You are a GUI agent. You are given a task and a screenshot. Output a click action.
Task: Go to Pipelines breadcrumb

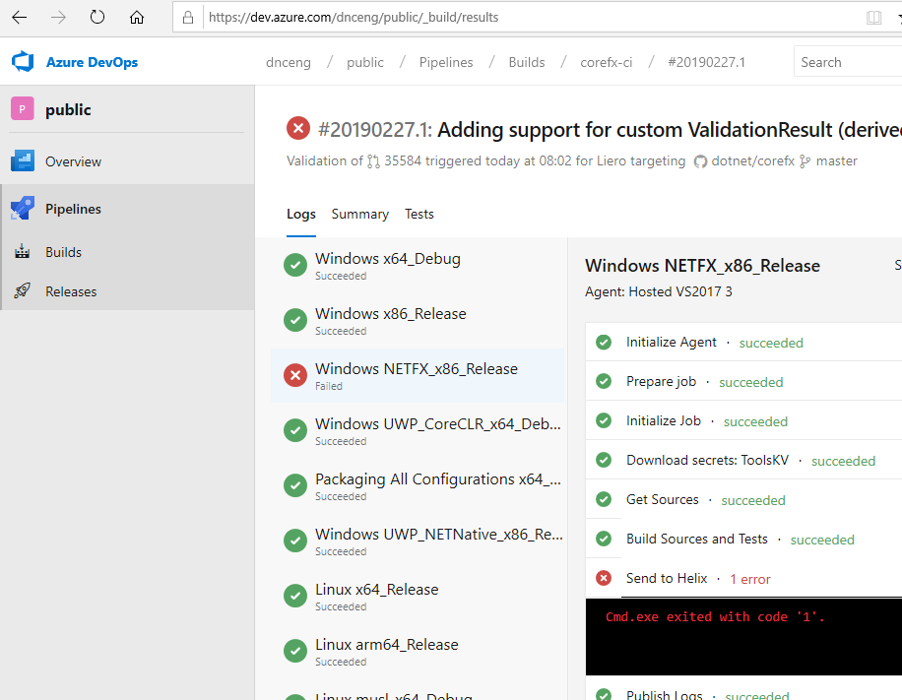(446, 62)
